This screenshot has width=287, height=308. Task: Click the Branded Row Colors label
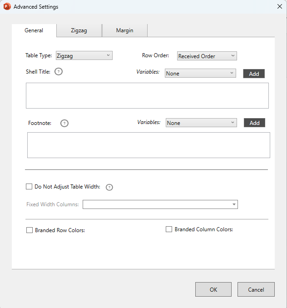60,230
